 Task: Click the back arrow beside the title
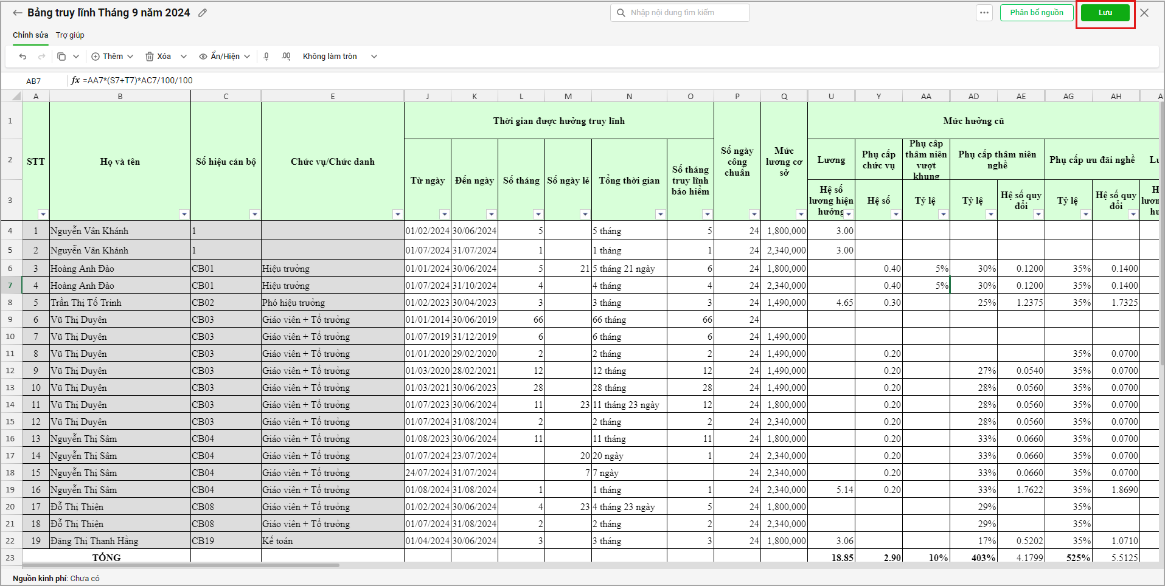[17, 13]
